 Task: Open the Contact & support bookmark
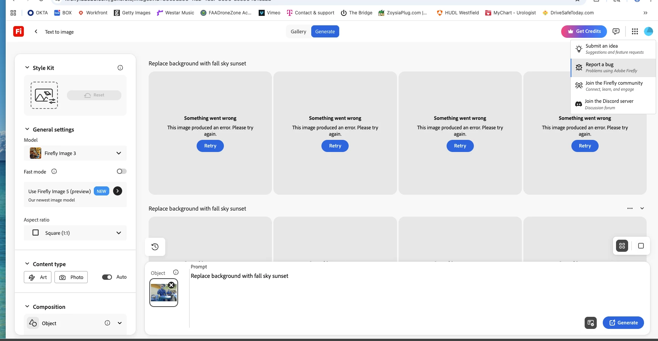click(x=310, y=12)
